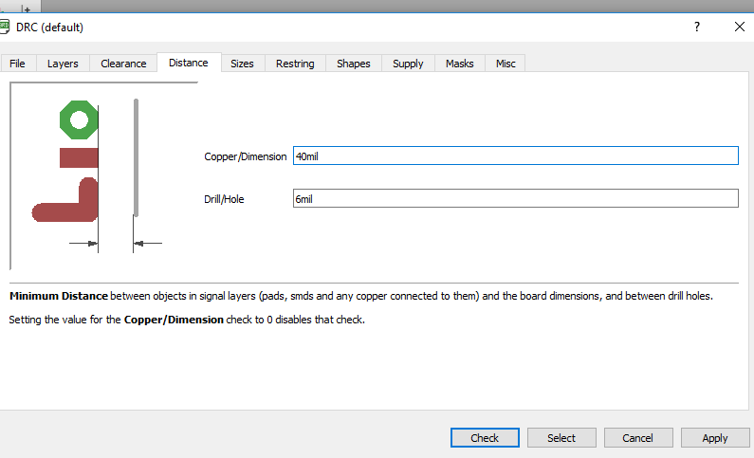The image size is (754, 458).
Task: Click the Copper/Dimension value field
Action: [x=515, y=156]
